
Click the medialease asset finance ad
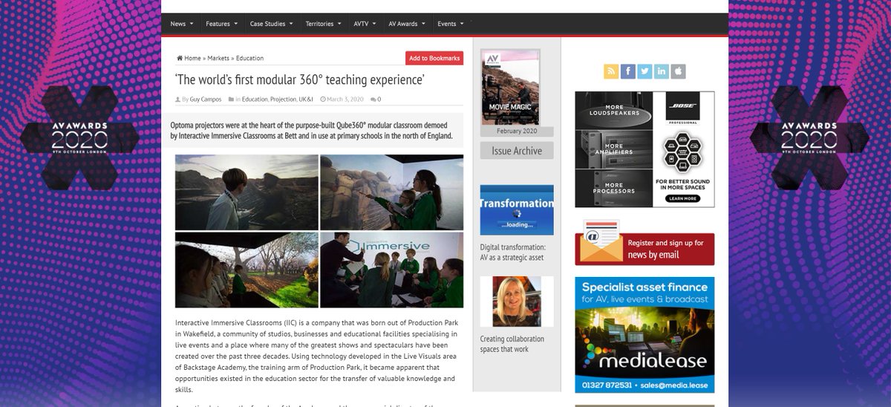click(644, 335)
